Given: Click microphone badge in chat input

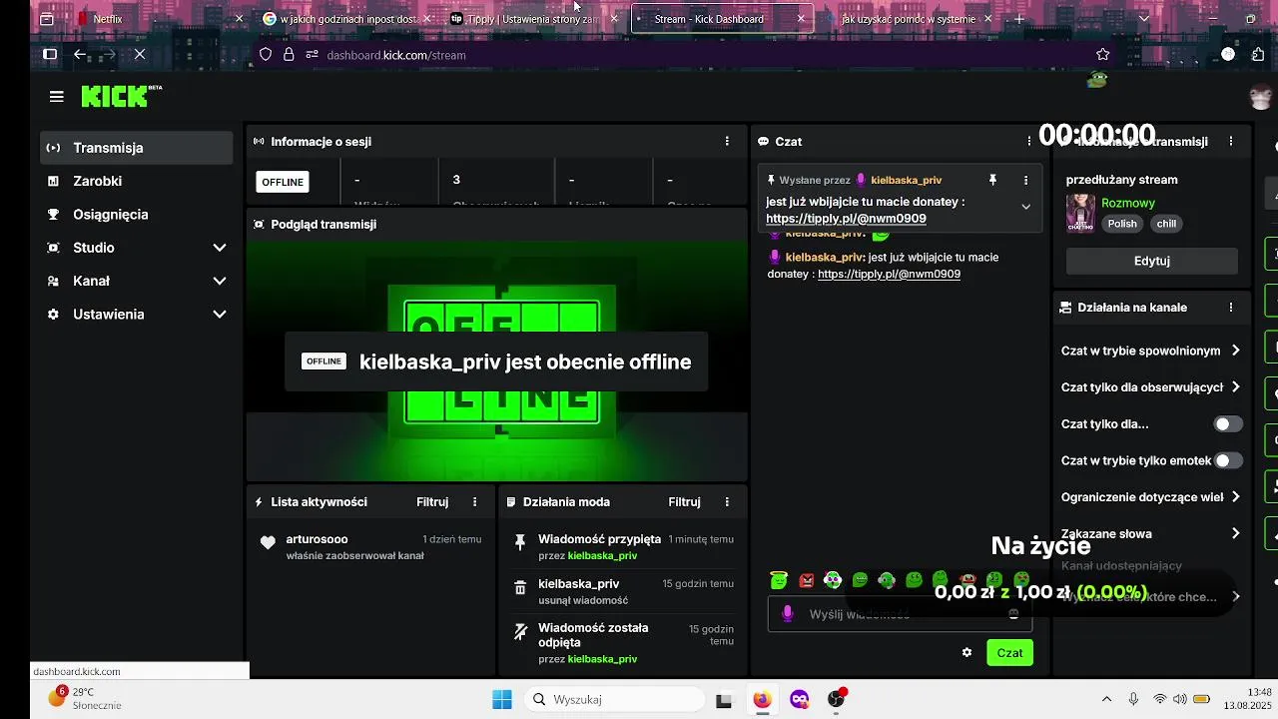Looking at the screenshot, I should (787, 614).
